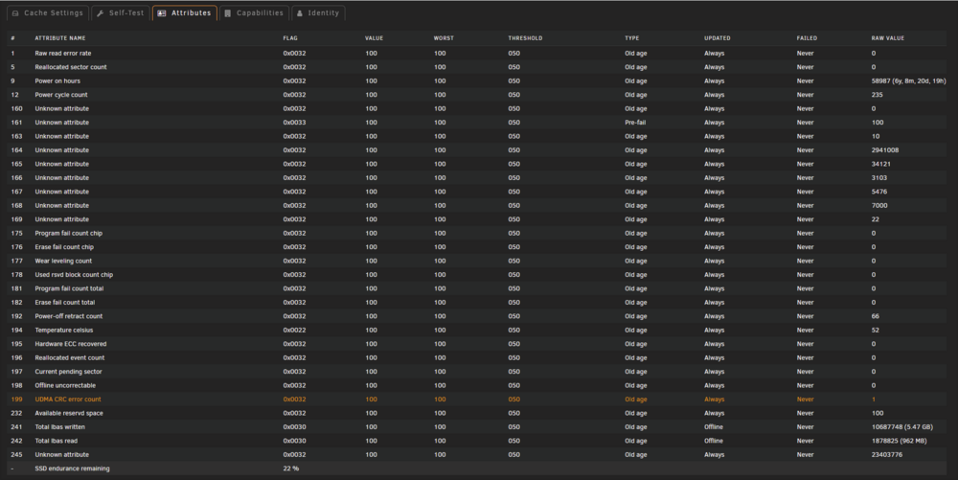The image size is (958, 480).
Task: Click the Attribute Name column header
Action: click(59, 38)
